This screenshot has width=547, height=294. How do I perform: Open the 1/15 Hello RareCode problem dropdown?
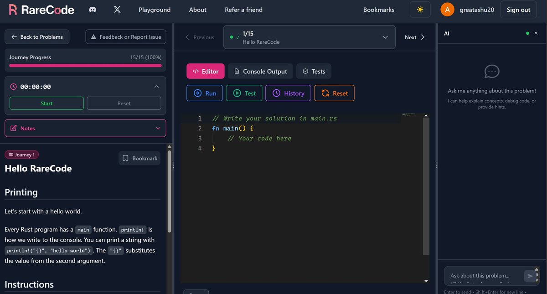click(309, 37)
